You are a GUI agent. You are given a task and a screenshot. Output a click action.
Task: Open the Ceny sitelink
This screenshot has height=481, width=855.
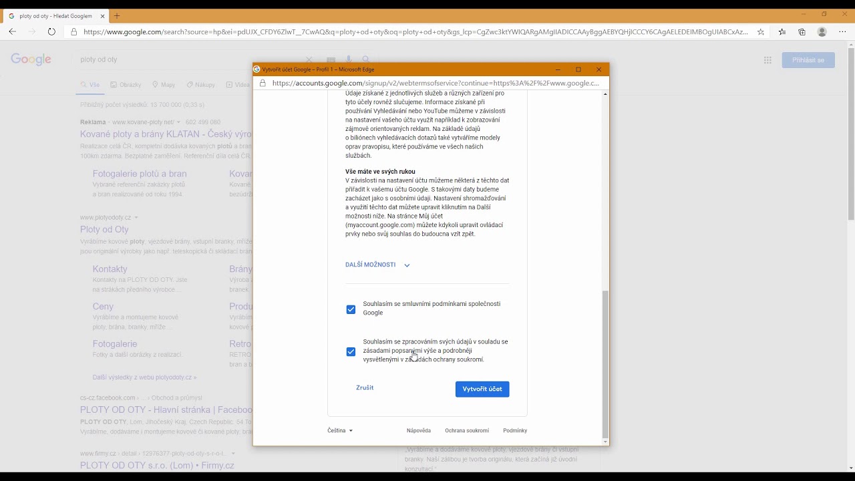point(103,307)
